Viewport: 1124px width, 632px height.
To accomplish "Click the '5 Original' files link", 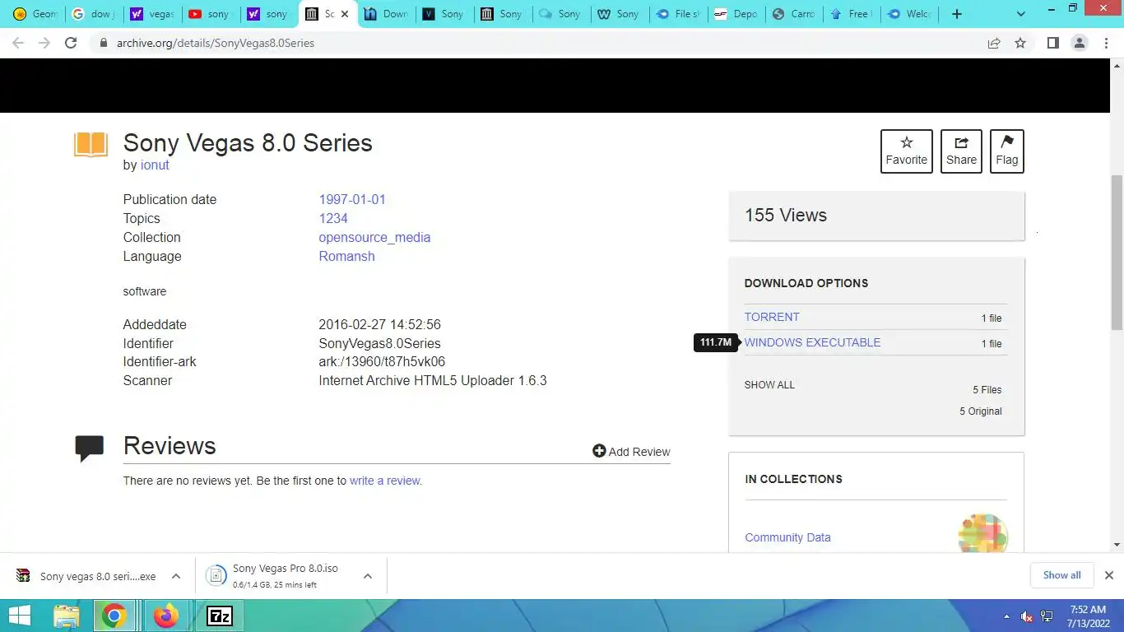I will pyautogui.click(x=980, y=411).
